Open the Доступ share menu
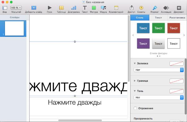Screen dimensions: 187x122 [132, 7]
